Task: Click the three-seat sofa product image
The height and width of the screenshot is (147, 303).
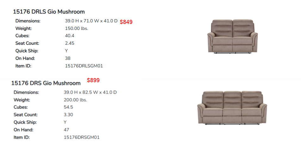Action: pyautogui.click(x=232, y=108)
